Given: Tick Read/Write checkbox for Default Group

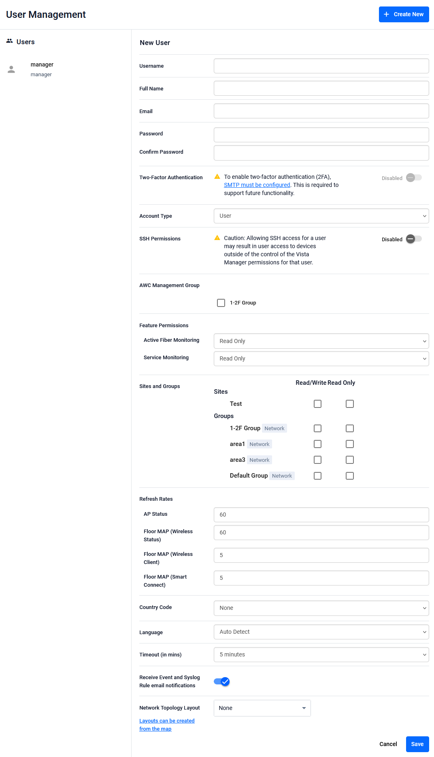Looking at the screenshot, I should coord(317,476).
